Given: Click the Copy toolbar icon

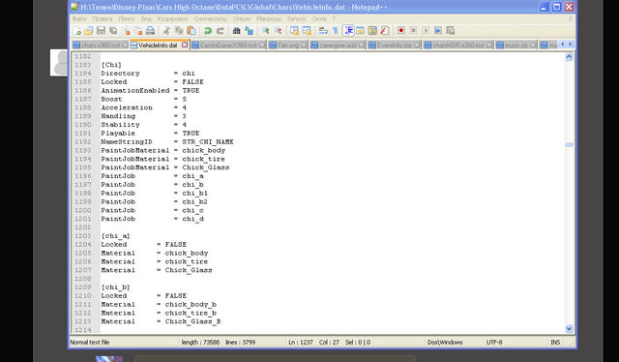Looking at the screenshot, I should pos(179,30).
